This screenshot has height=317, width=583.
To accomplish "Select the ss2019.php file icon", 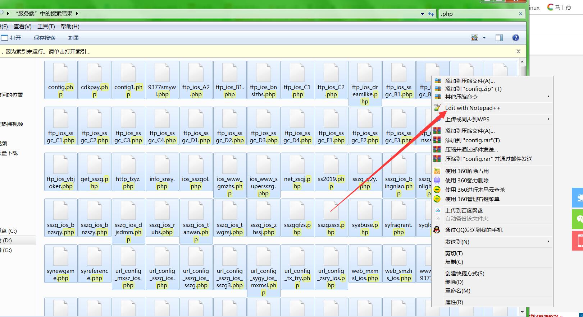I will click(x=331, y=166).
